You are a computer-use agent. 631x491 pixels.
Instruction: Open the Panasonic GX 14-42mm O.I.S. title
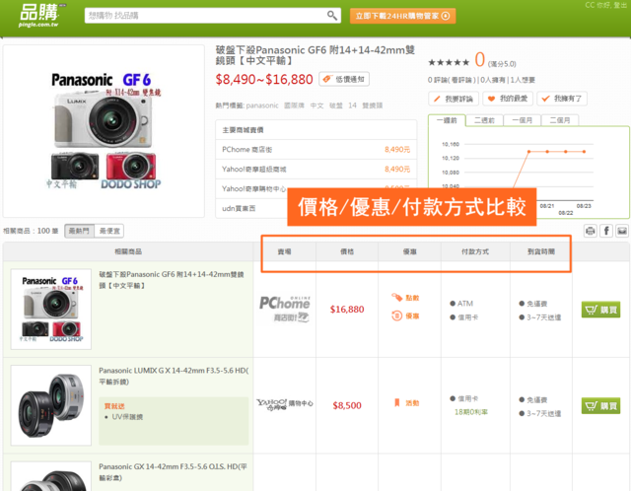pos(174,472)
